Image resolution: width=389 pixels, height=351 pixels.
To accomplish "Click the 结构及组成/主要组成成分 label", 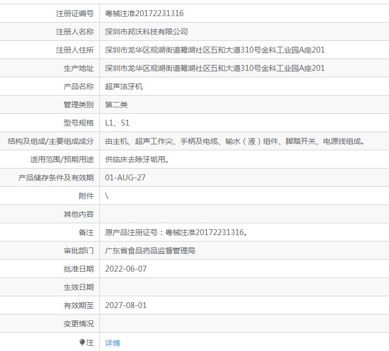I will tap(51, 141).
